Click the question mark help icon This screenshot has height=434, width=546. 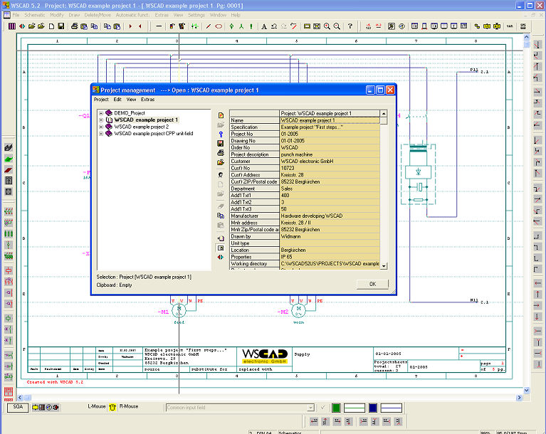[x=350, y=26]
